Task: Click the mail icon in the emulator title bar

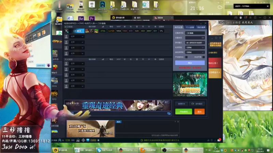Action: 245,18
